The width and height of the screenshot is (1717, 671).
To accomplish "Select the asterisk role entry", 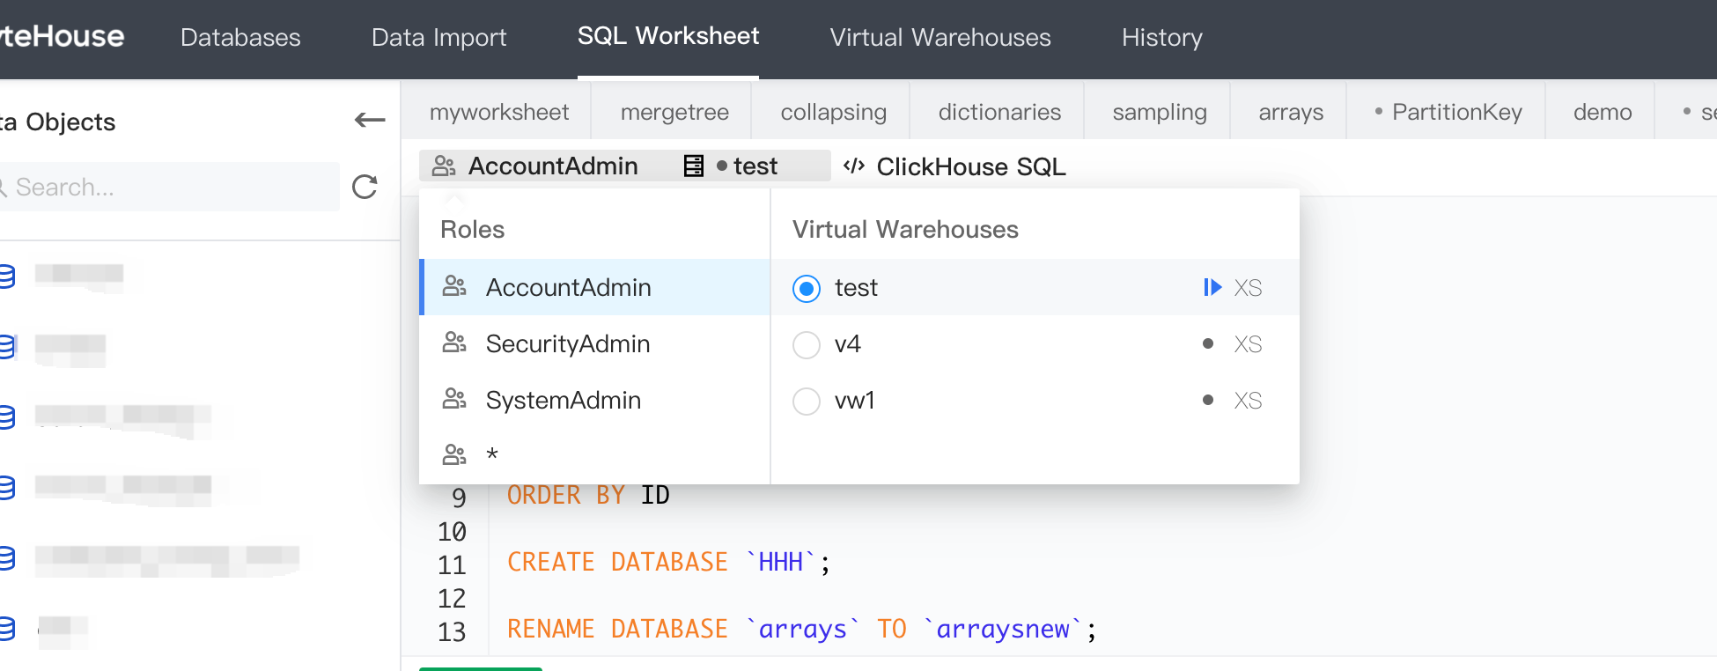I will click(595, 455).
